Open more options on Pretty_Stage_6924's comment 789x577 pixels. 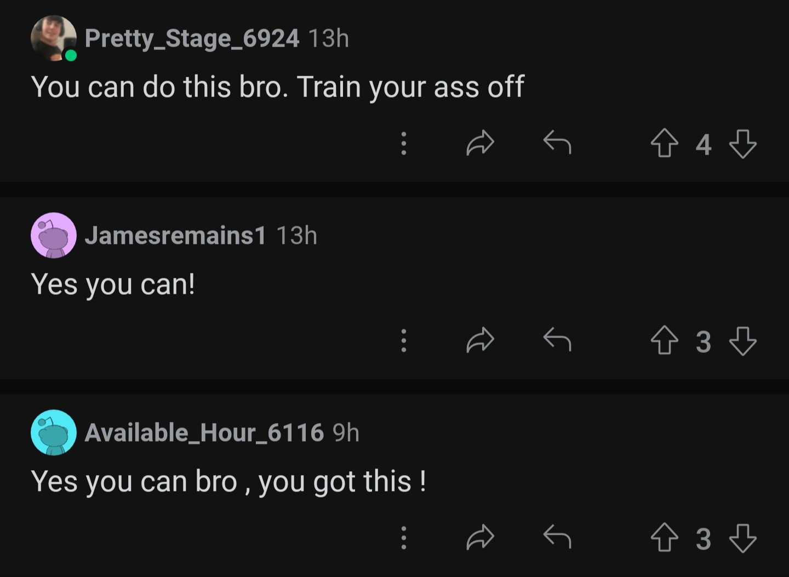(403, 143)
